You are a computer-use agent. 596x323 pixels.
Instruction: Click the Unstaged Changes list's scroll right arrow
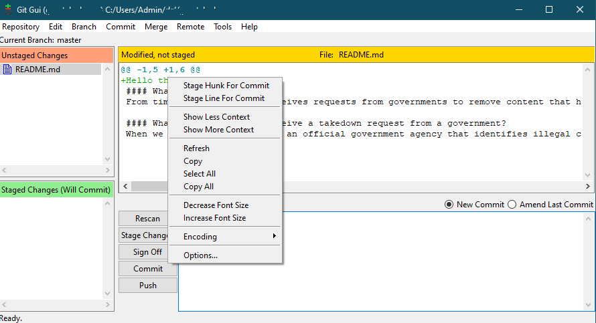[x=108, y=171]
